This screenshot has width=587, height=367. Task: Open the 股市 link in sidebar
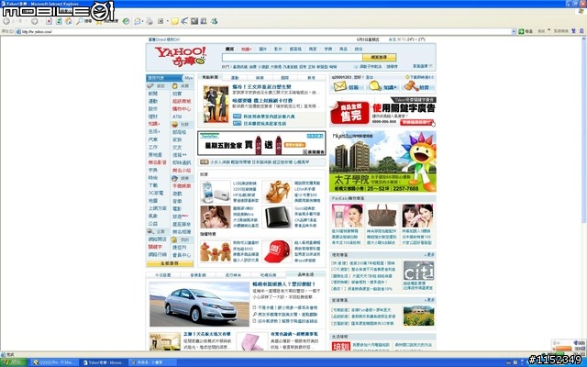[x=153, y=109]
